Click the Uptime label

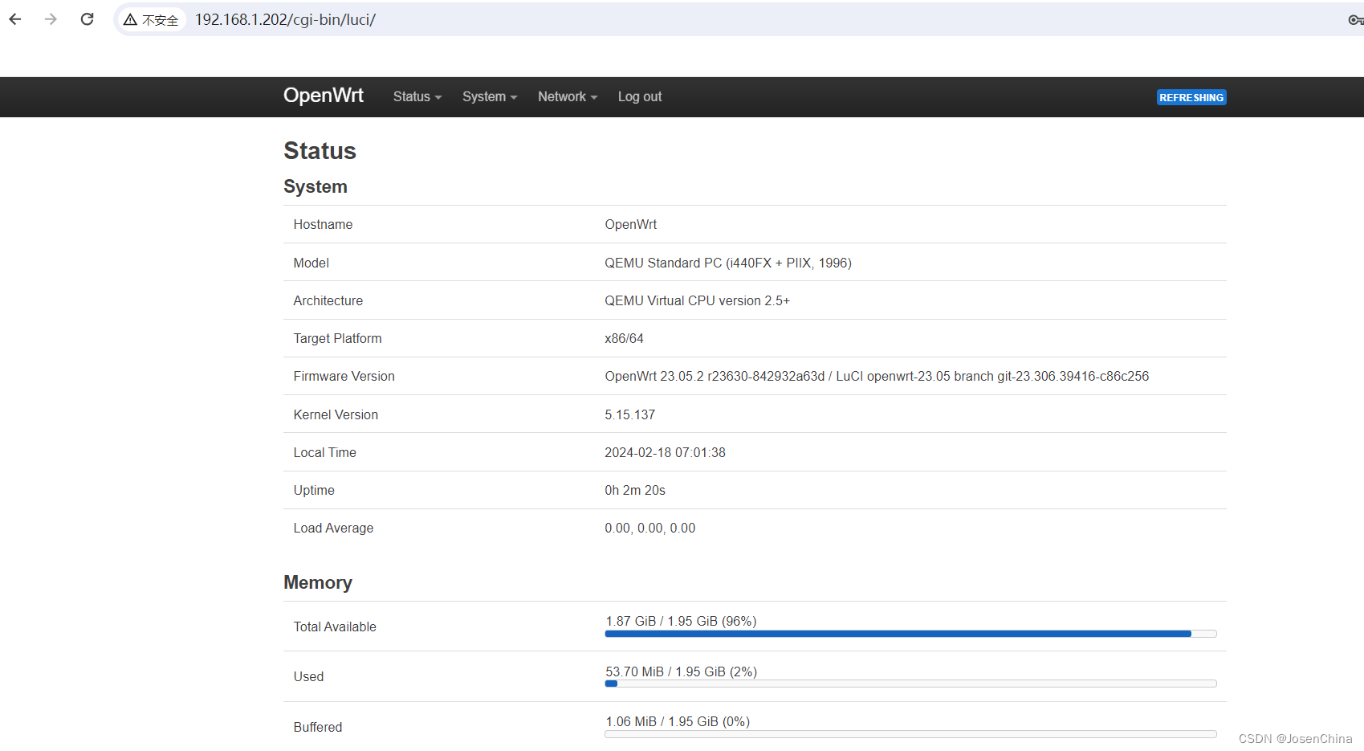click(x=314, y=490)
